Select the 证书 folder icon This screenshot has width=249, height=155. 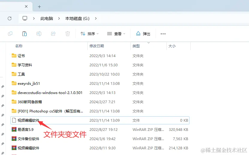click(14, 56)
